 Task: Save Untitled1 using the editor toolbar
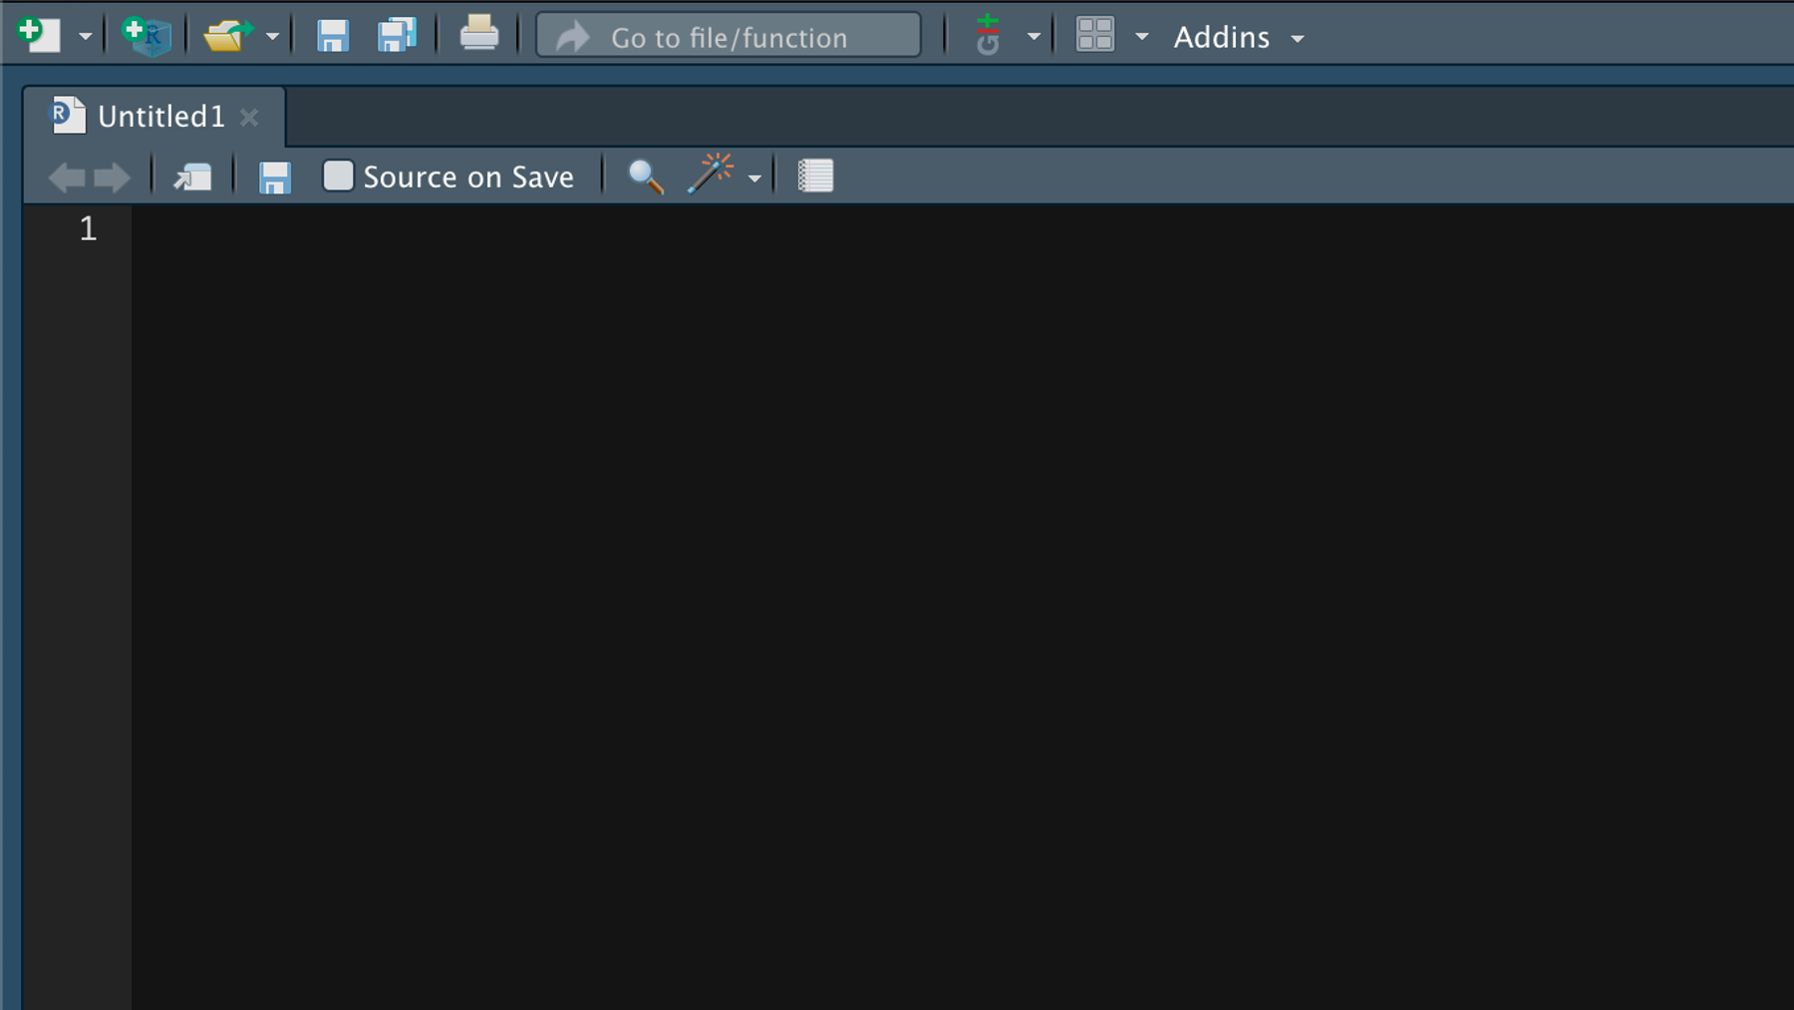pyautogui.click(x=275, y=177)
